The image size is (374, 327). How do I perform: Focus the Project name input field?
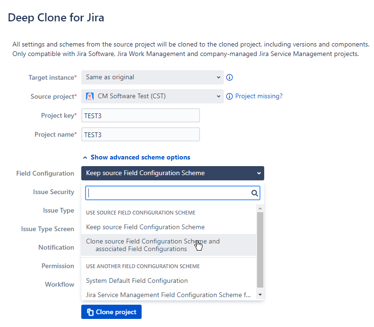pos(141,135)
